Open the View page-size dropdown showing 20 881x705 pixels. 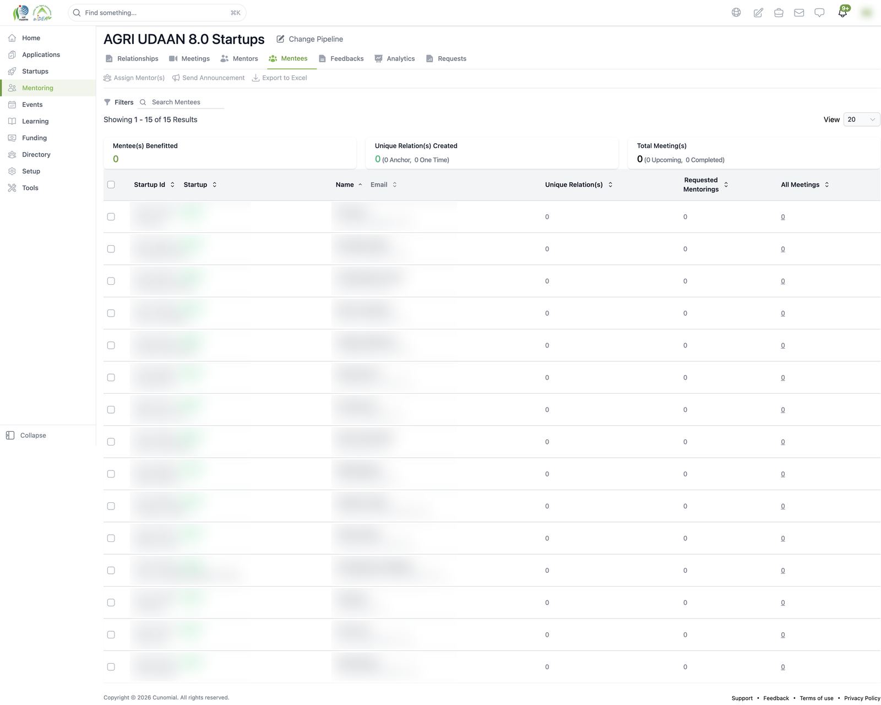click(x=862, y=120)
